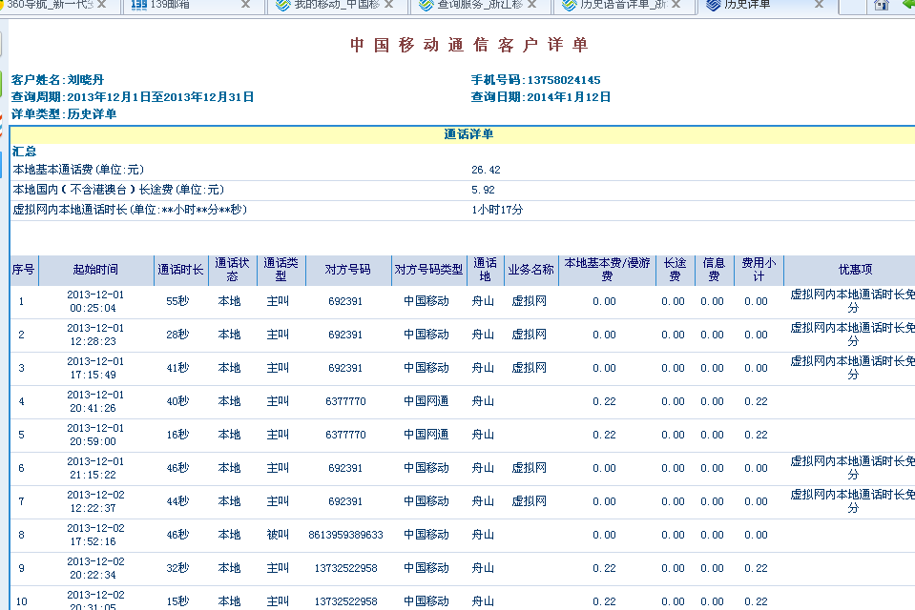Click the 通话时长 column header
The width and height of the screenshot is (915, 610).
point(180,271)
